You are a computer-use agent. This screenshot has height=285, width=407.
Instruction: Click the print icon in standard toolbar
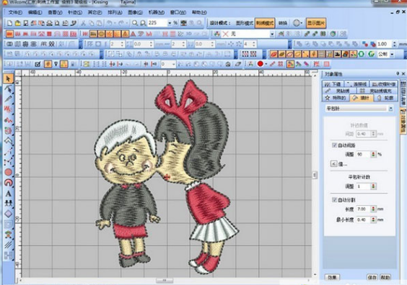click(x=49, y=23)
